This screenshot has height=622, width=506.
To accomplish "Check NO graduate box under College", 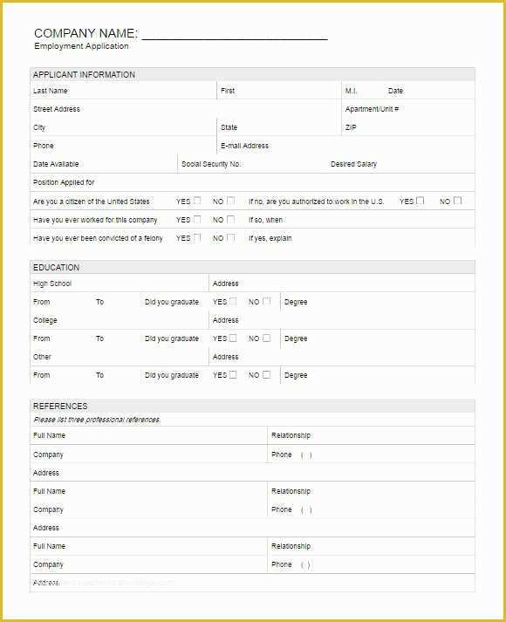I will point(267,338).
